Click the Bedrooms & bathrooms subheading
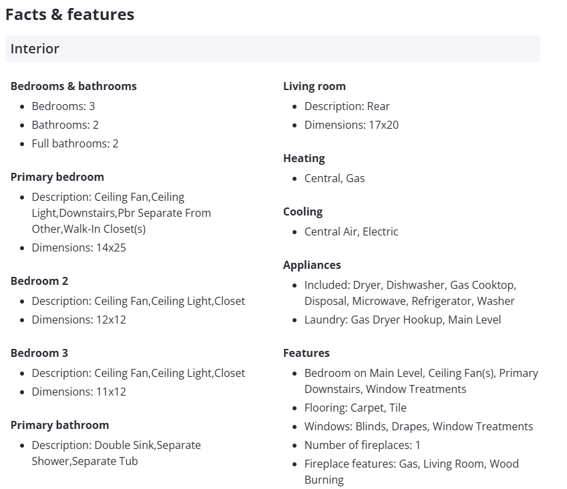This screenshot has width=567, height=489. [x=73, y=86]
